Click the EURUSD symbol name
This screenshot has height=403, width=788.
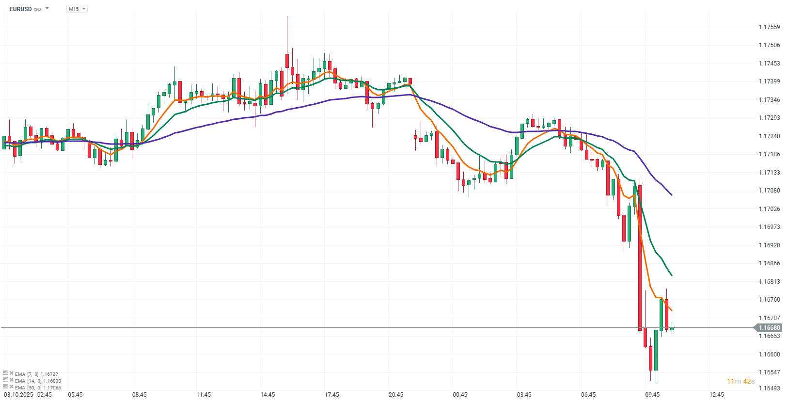[20, 9]
